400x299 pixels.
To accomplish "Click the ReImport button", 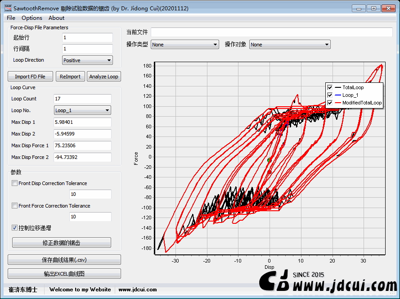I will click(x=70, y=77).
